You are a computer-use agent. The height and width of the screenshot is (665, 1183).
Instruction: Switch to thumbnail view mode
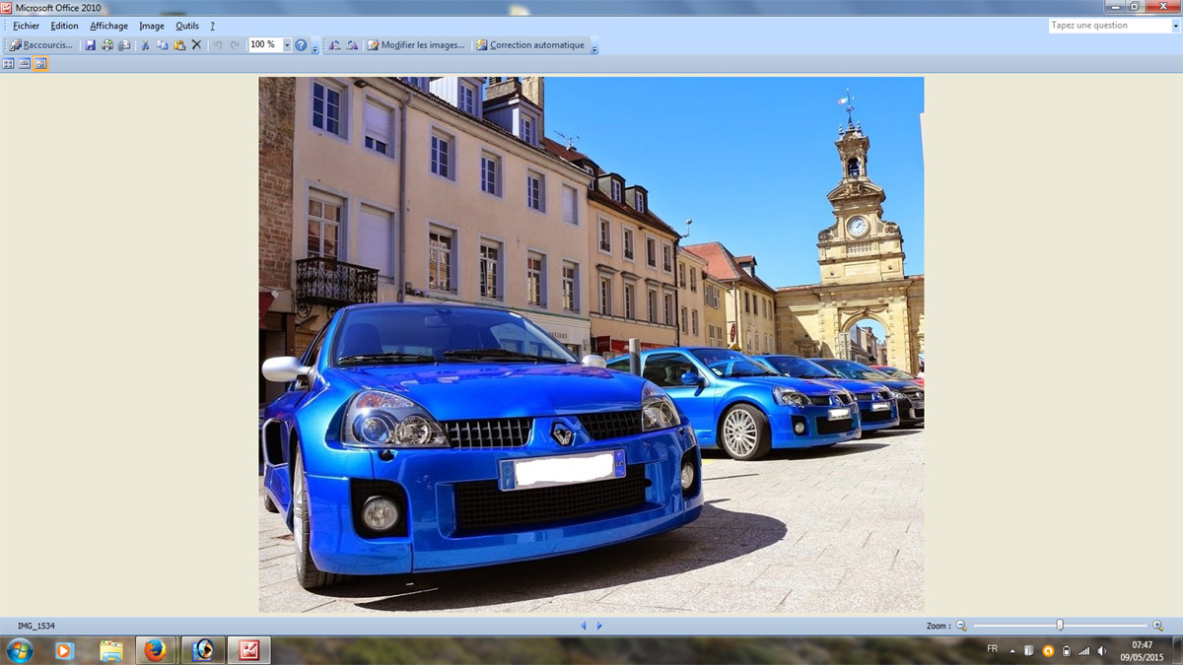pyautogui.click(x=9, y=64)
